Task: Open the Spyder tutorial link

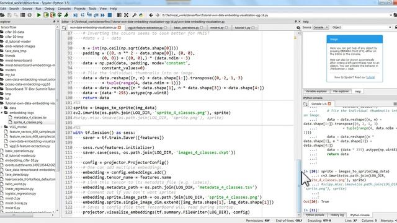Action: (x=370, y=77)
